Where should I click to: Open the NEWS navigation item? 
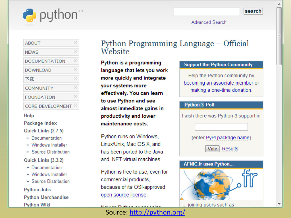(x=32, y=52)
